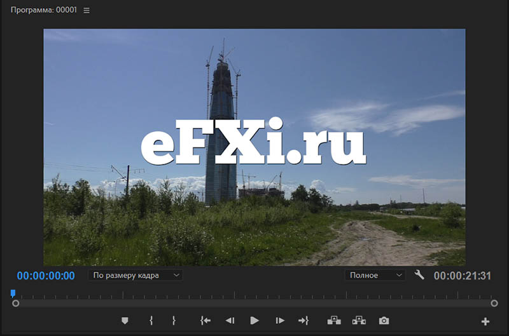The image size is (509, 336).
Task: Export frame with the camera icon
Action: tap(384, 321)
